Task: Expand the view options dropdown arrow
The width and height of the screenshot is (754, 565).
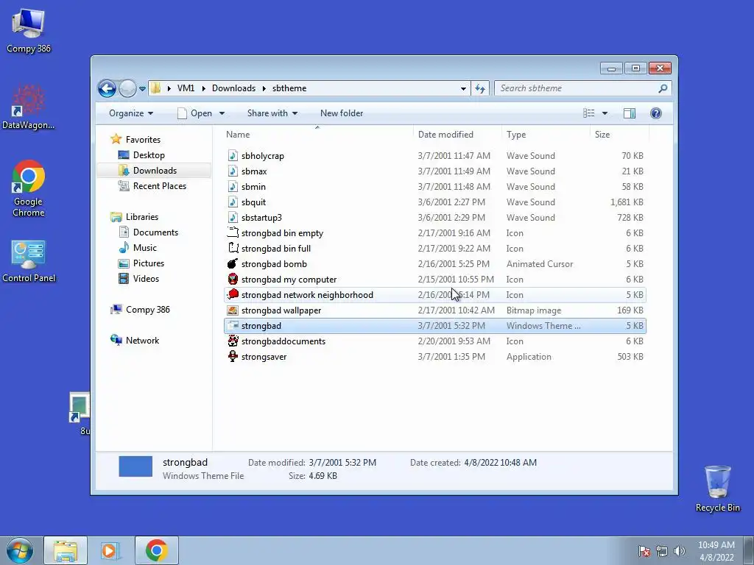Action: pyautogui.click(x=605, y=113)
